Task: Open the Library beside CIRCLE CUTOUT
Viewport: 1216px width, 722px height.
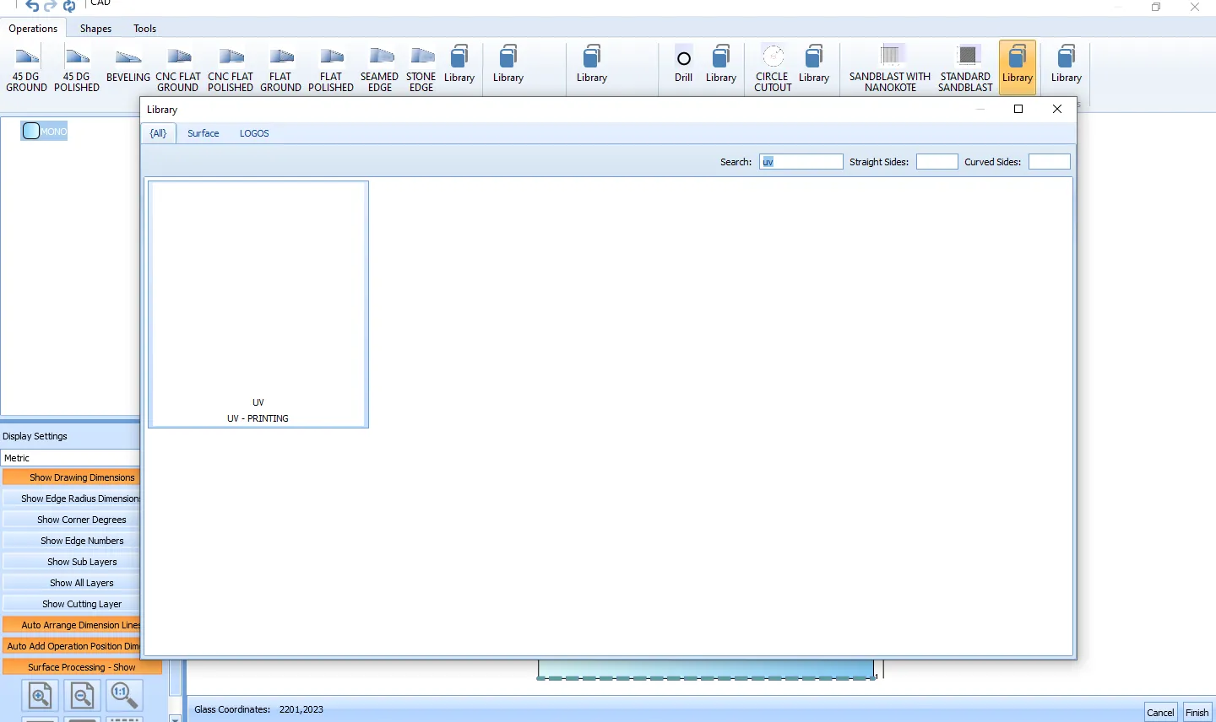Action: click(814, 65)
